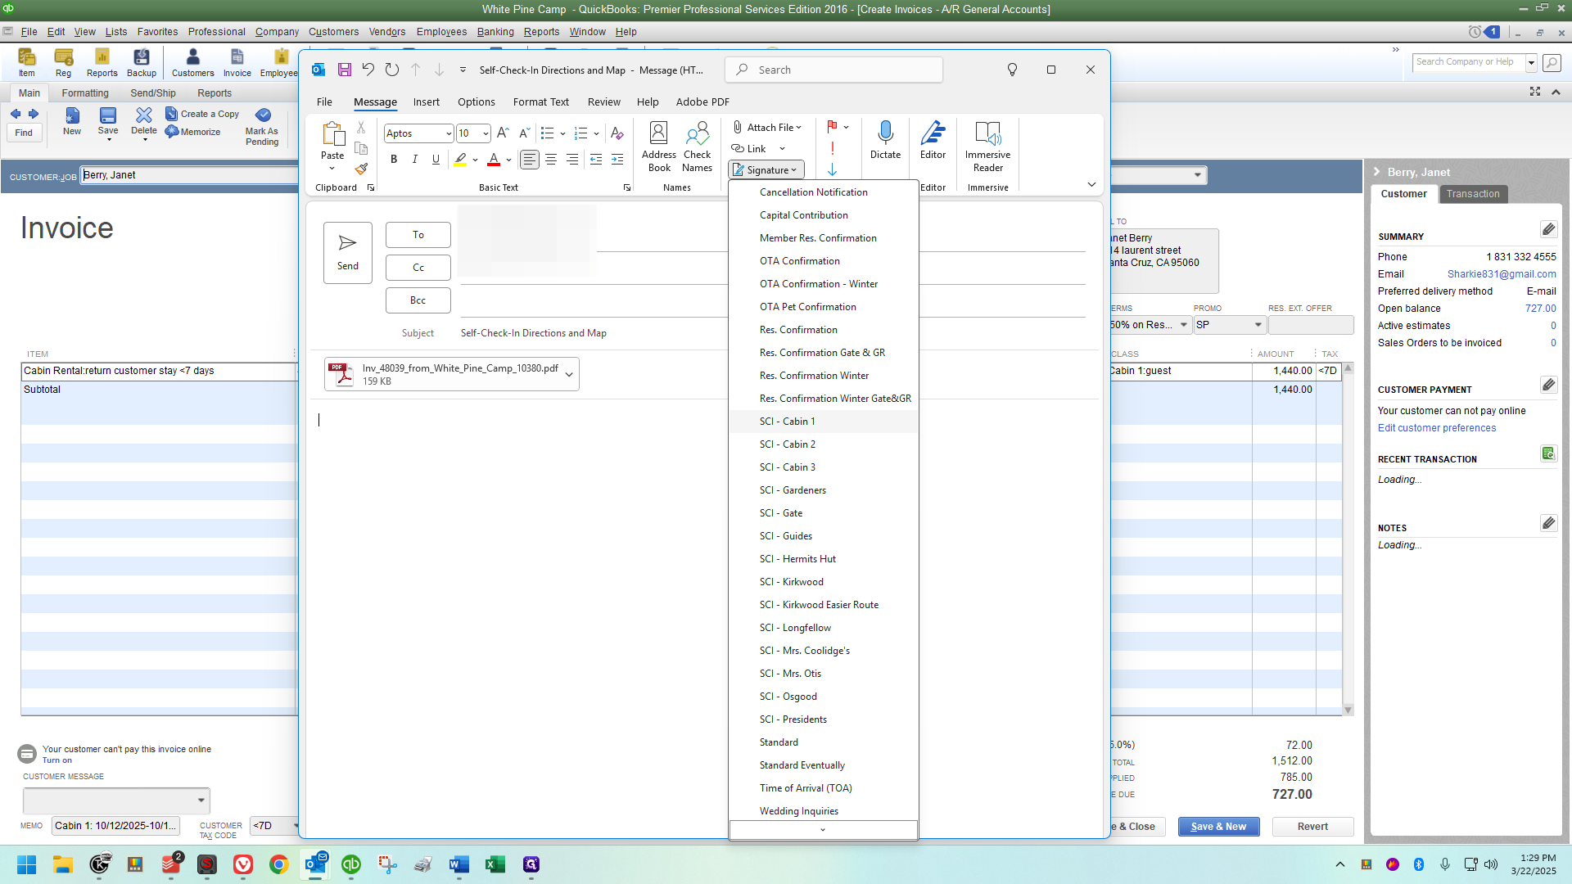Click the Send envelope button
This screenshot has height=884, width=1572.
point(348,253)
